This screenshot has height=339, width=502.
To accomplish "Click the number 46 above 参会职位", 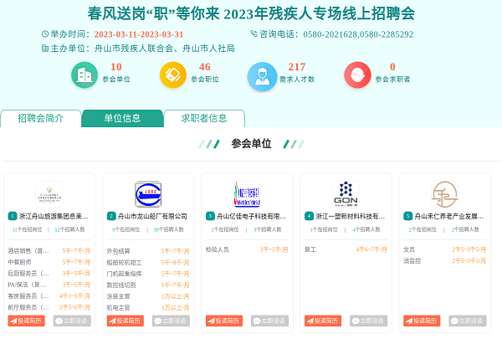I will click(205, 67).
